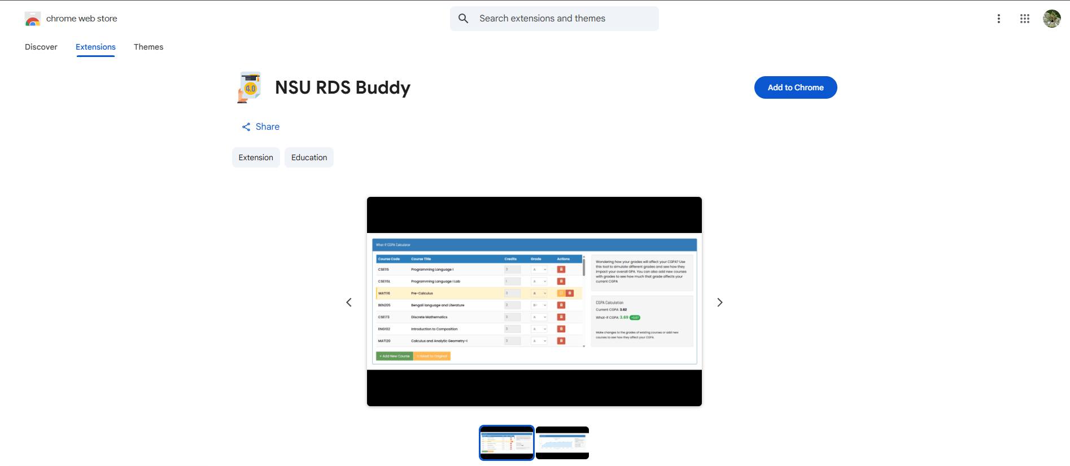
Task: Click the NSU RDS Buddy title
Action: (x=343, y=87)
